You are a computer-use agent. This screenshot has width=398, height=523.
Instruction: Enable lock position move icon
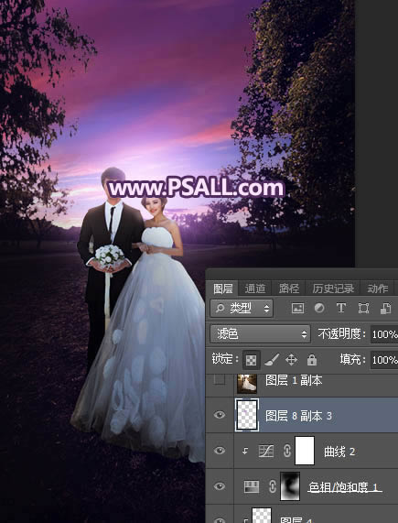pos(292,360)
